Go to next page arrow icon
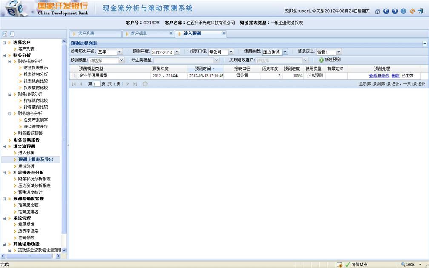The height and width of the screenshot is (268, 429). [127, 84]
